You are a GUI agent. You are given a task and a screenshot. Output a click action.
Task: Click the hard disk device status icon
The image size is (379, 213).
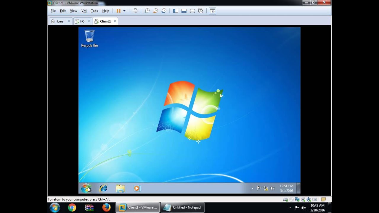(285, 200)
